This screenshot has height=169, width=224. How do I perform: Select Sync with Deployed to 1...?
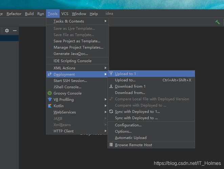[151, 112]
